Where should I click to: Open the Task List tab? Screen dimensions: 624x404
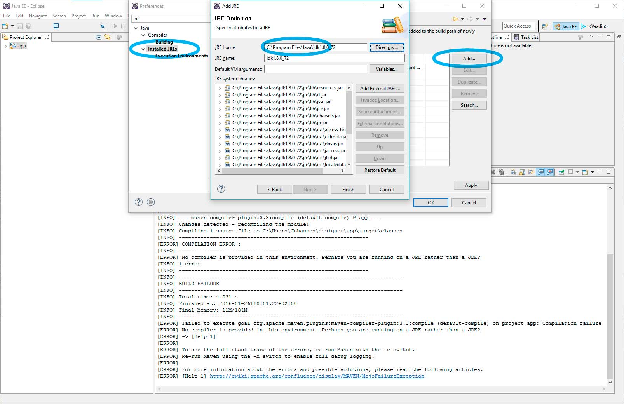tap(526, 37)
